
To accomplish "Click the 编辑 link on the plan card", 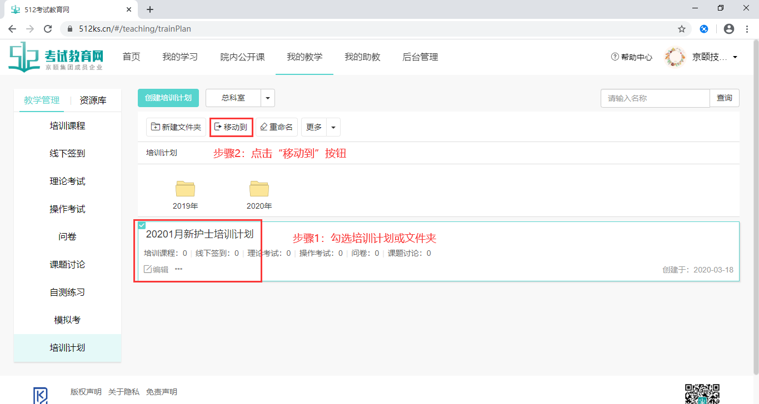I will tap(156, 269).
